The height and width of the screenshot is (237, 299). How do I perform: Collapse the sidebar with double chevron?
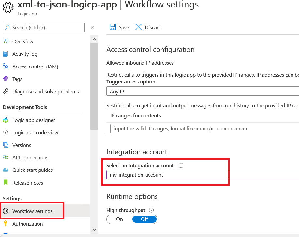pyautogui.click(x=92, y=28)
